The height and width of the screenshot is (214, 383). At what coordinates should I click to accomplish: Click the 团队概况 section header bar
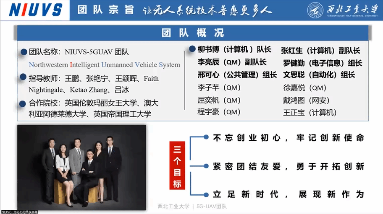[x=193, y=32]
